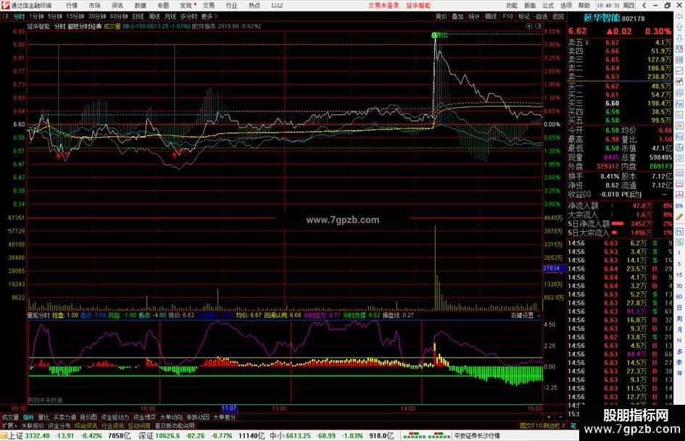Click the 叠加 overlay button
Viewport: 685px width, 441px height.
(458, 16)
